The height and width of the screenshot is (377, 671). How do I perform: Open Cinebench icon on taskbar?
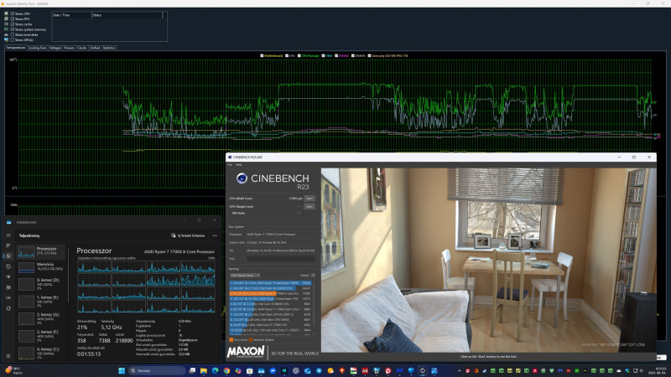point(423,370)
